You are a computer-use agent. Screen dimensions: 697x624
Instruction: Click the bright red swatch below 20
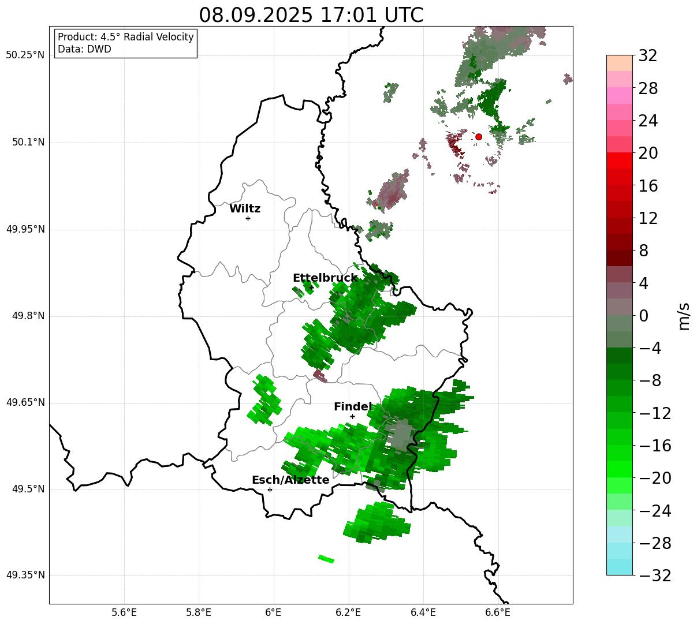(620, 160)
